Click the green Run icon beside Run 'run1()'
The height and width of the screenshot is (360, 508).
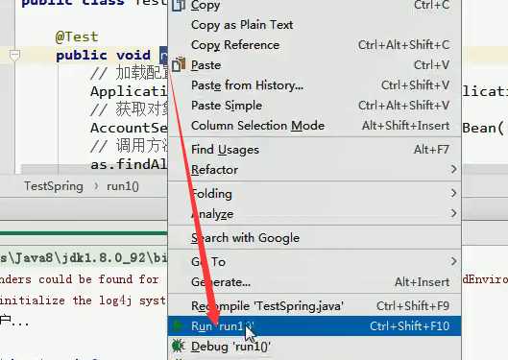click(x=178, y=325)
